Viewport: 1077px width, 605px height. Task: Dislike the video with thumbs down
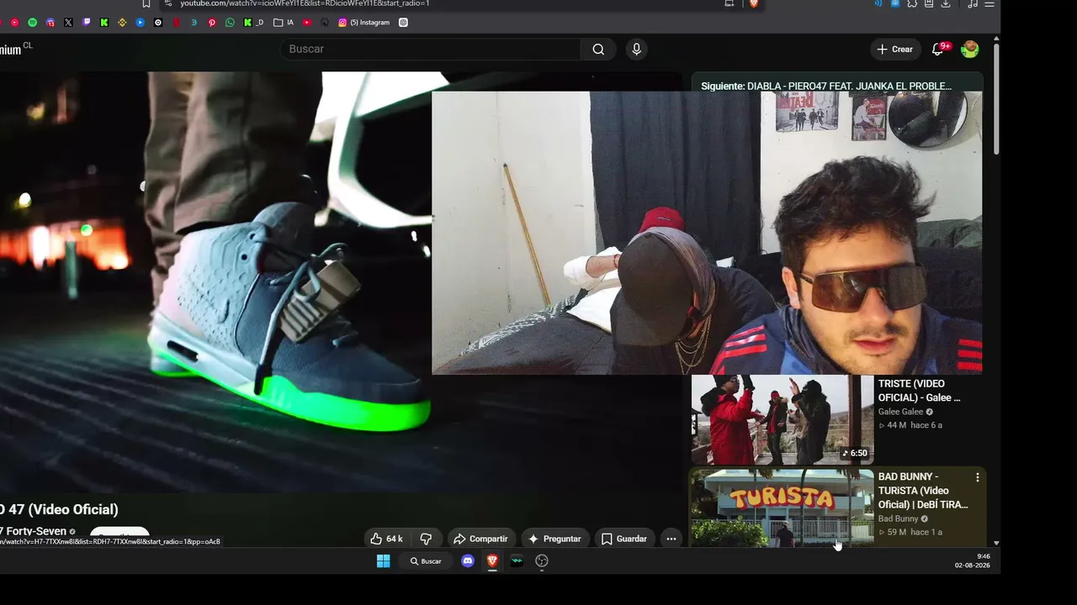[x=426, y=539]
